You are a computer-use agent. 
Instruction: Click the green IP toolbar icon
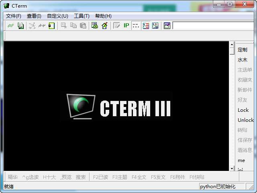coord(126,25)
